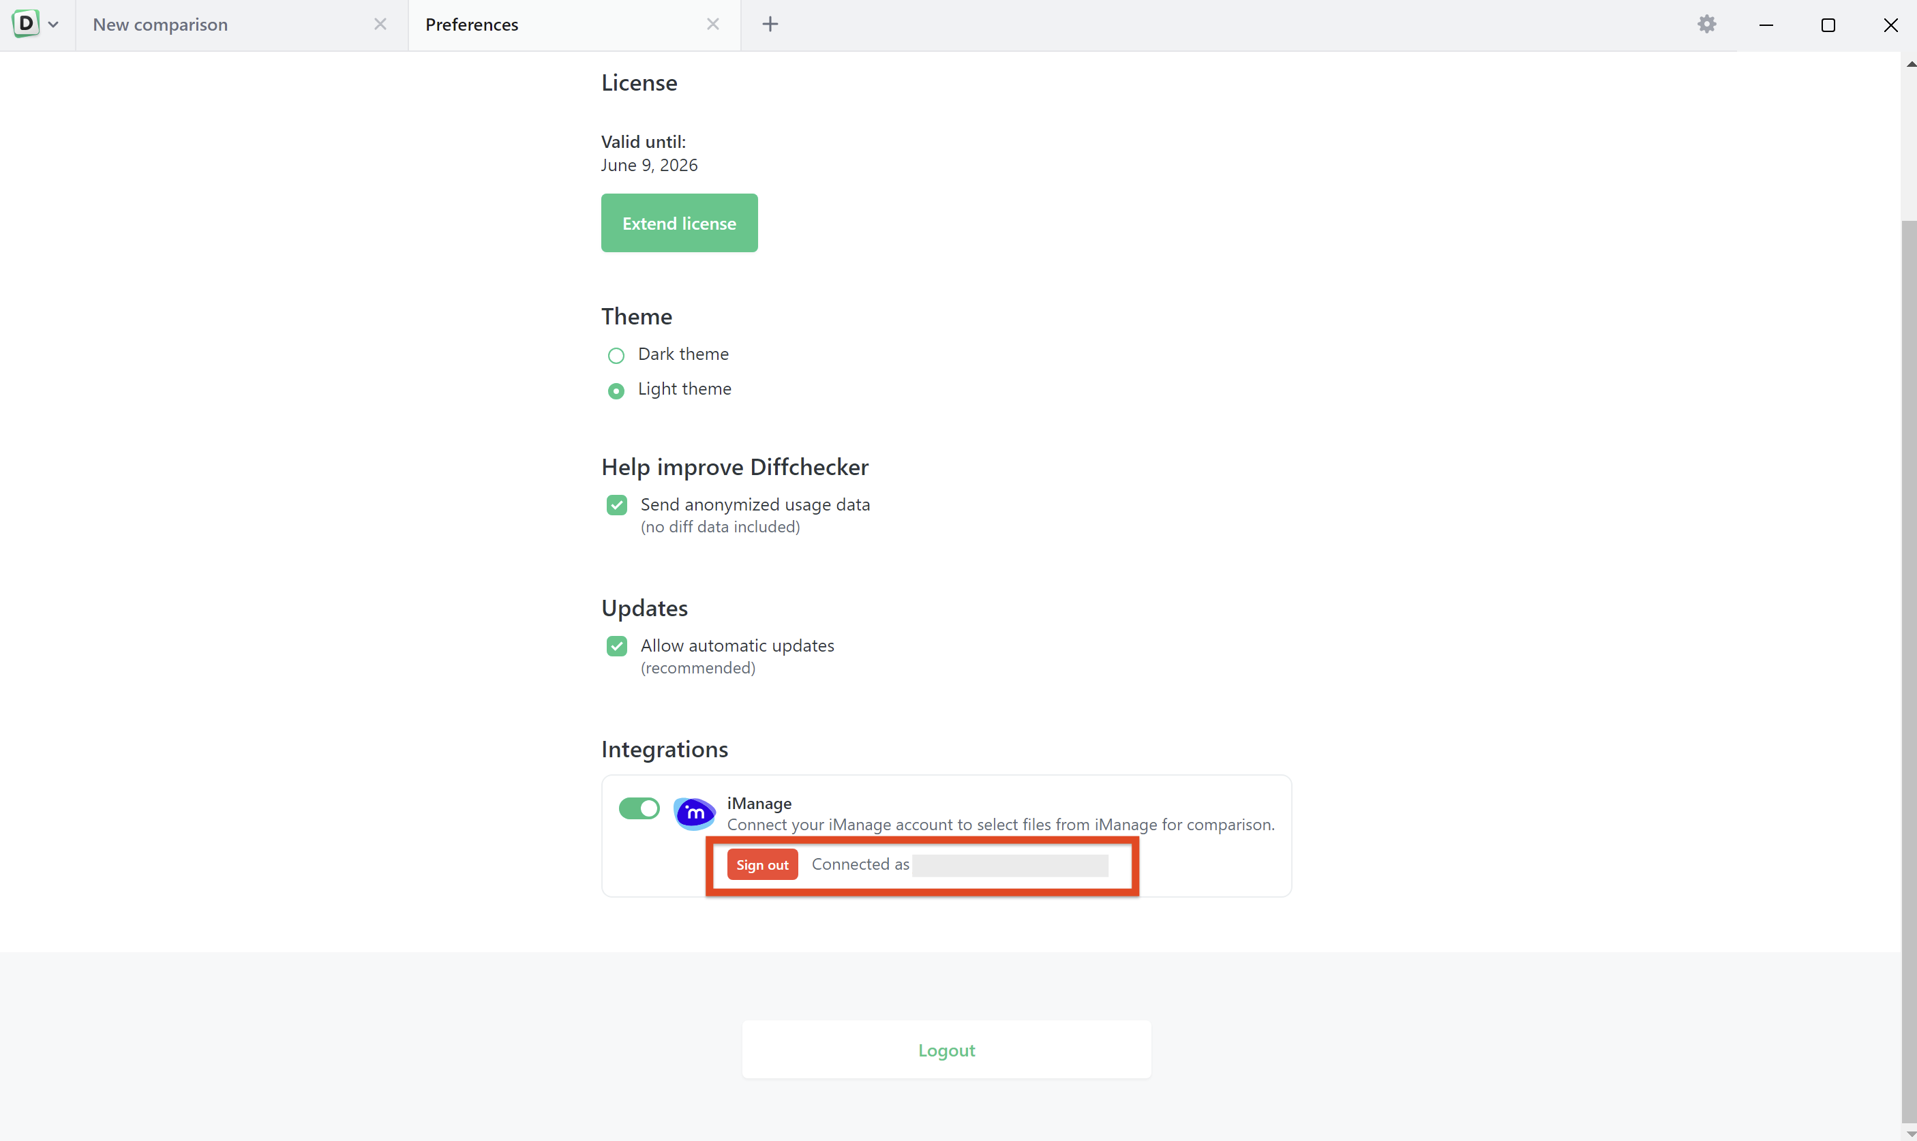Select the Light theme option
Screen dimensions: 1917x1141
click(616, 391)
